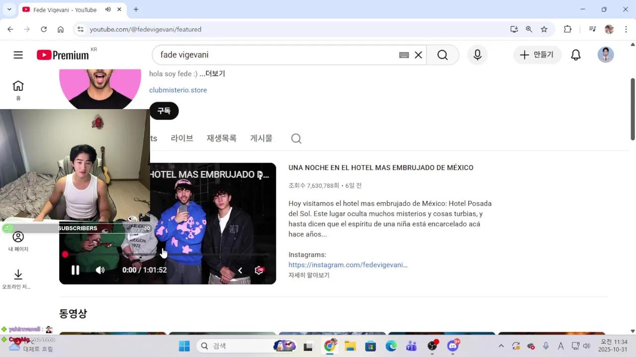Open Chrome extensions puzzle icon
The image size is (636, 357).
[567, 29]
